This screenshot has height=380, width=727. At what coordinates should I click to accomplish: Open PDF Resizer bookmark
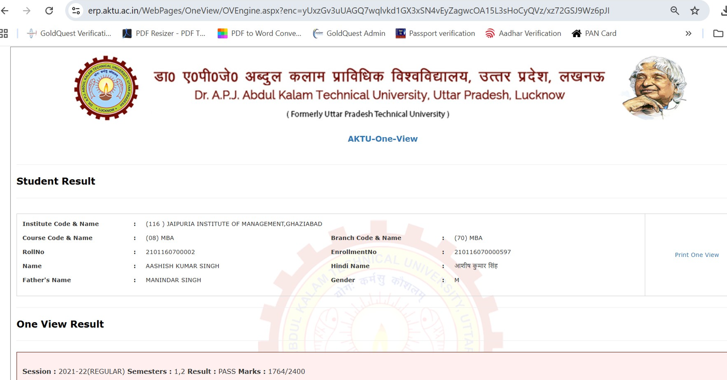tap(164, 33)
